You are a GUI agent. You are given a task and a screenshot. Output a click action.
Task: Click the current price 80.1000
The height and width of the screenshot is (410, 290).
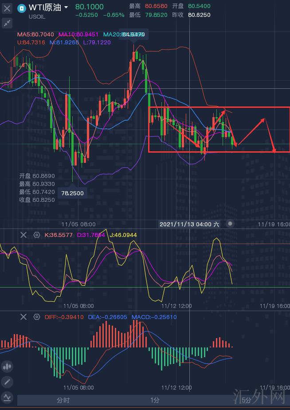[x=89, y=7]
